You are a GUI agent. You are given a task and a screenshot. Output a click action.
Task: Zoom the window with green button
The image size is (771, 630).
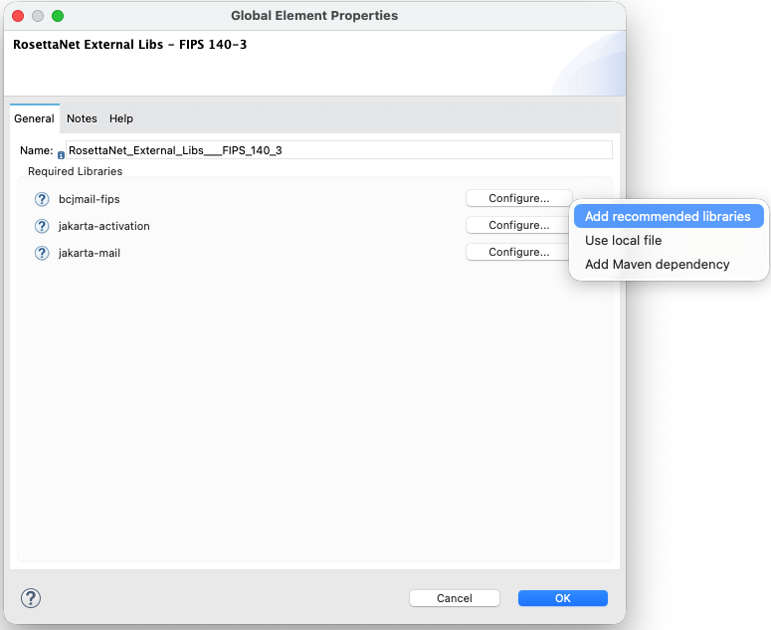(x=58, y=16)
